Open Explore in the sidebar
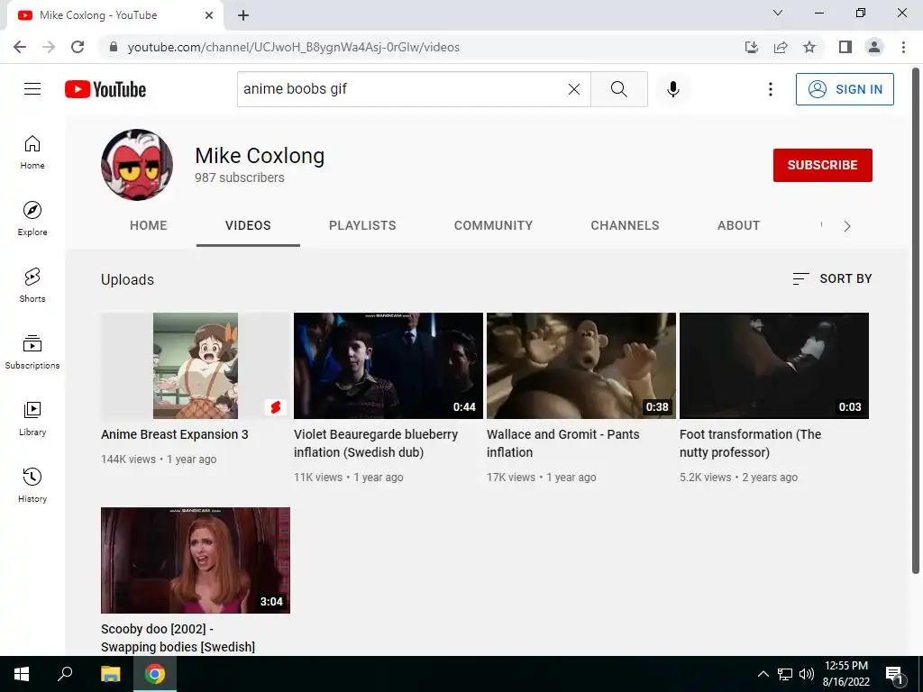 [32, 219]
